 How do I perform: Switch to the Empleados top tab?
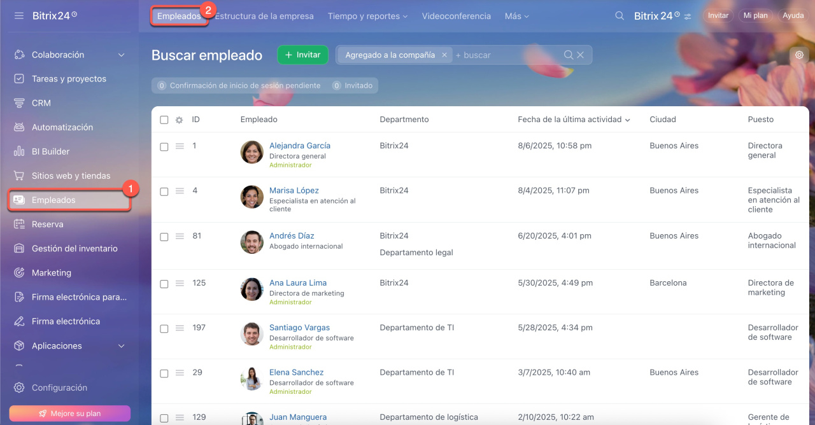point(179,16)
